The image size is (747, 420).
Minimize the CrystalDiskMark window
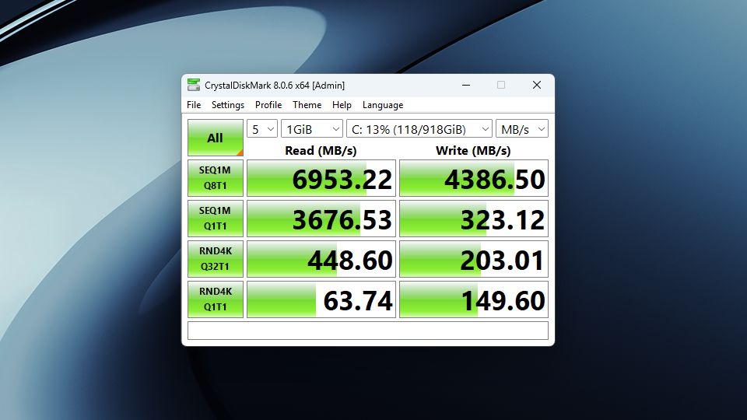pyautogui.click(x=465, y=86)
